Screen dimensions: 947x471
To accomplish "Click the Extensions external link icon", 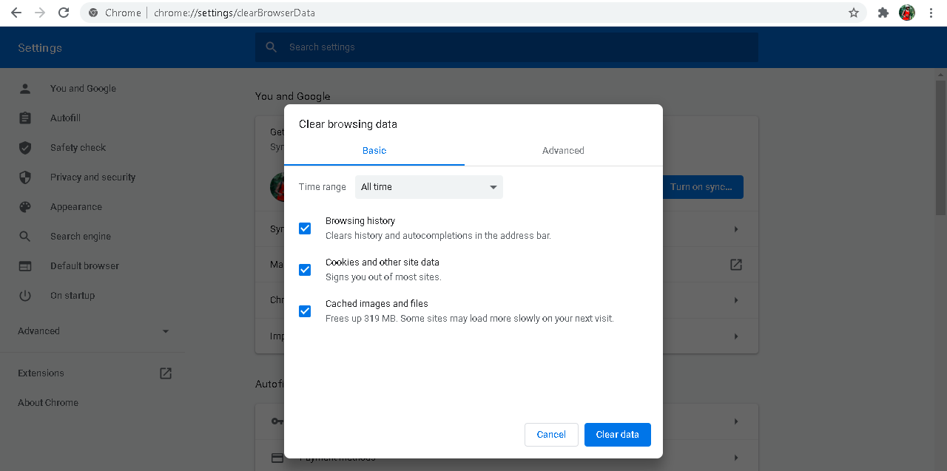I will point(166,373).
